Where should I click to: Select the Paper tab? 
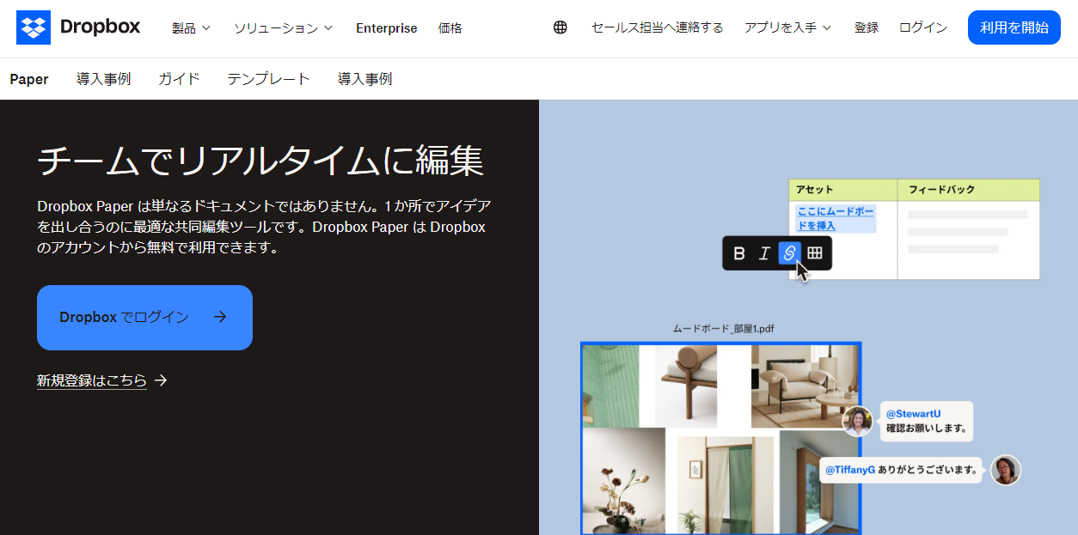click(29, 79)
